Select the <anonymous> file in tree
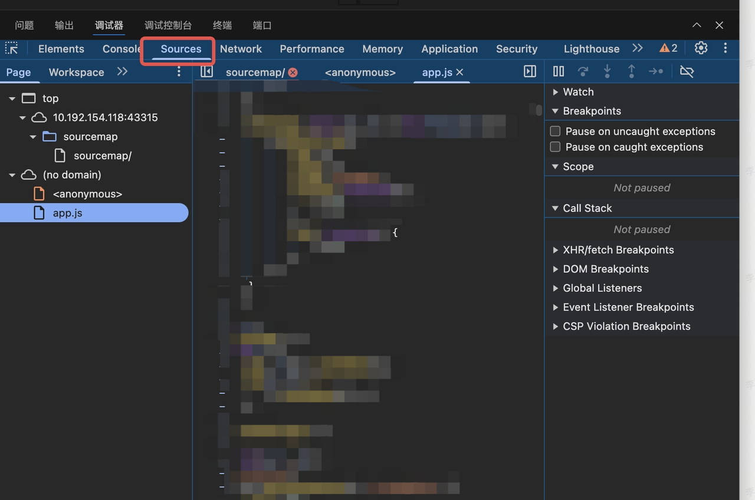This screenshot has width=755, height=500. tap(87, 194)
